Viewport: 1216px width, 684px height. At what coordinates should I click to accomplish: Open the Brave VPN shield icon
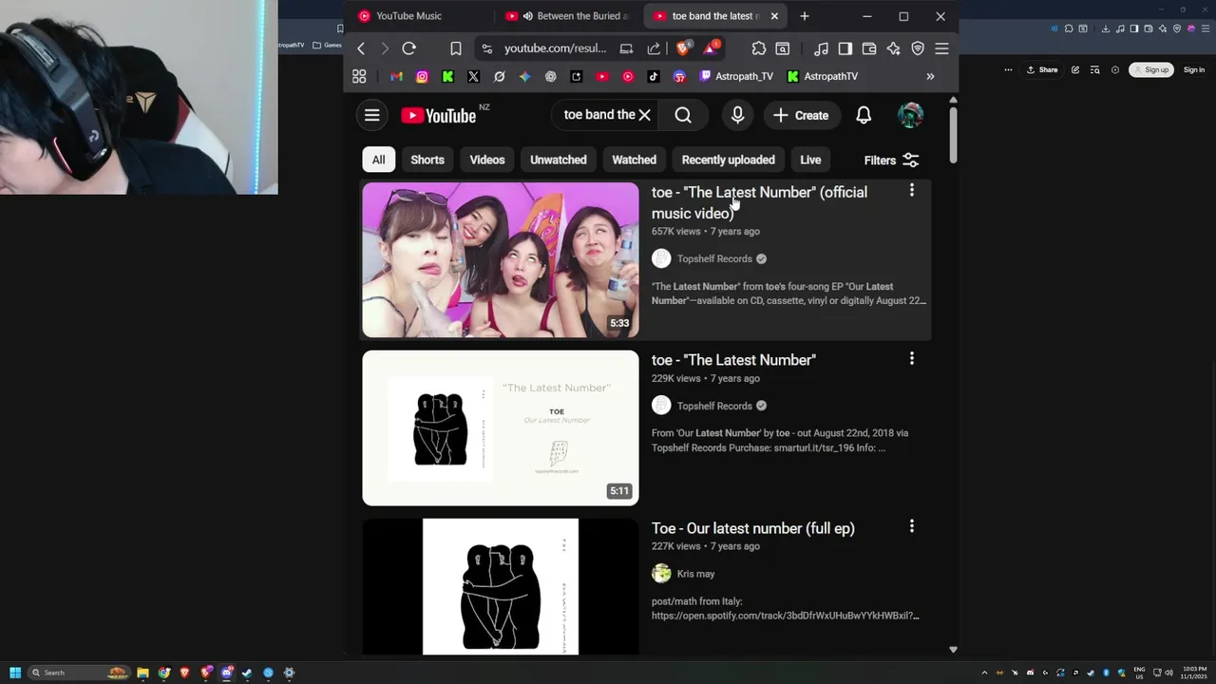point(918,48)
